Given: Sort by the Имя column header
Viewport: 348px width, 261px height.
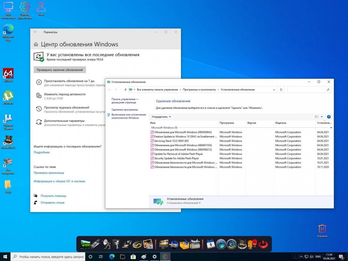Looking at the screenshot, I should [x=184, y=123].
